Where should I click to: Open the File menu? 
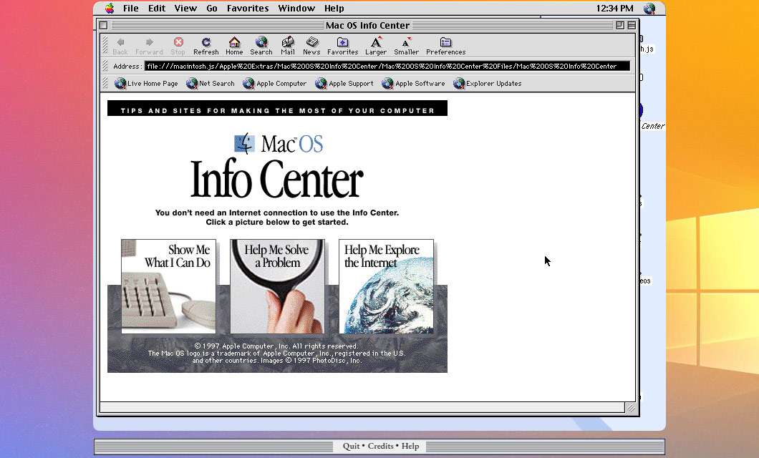click(131, 8)
